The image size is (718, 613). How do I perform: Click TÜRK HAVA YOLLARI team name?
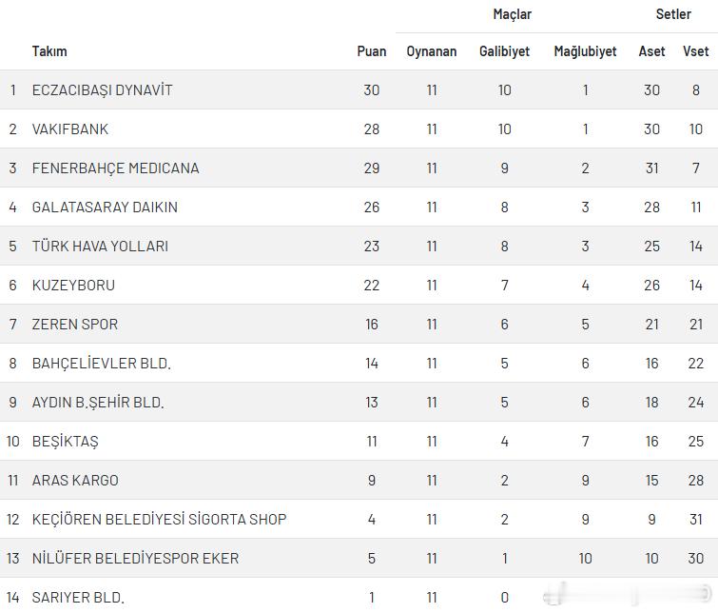click(x=100, y=247)
